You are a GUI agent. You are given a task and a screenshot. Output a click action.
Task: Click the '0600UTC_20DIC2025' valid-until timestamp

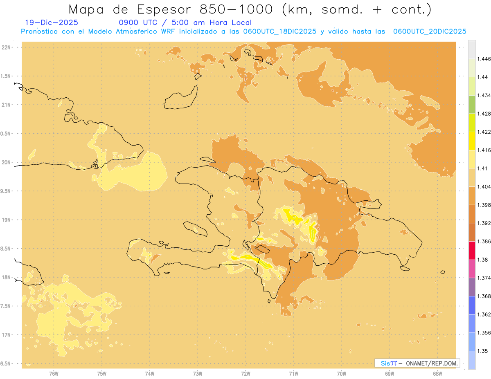click(x=430, y=31)
